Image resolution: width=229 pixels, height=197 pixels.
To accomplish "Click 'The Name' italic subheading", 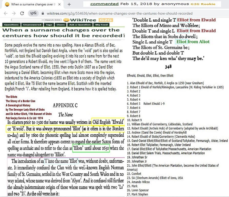I will (66, 115).
